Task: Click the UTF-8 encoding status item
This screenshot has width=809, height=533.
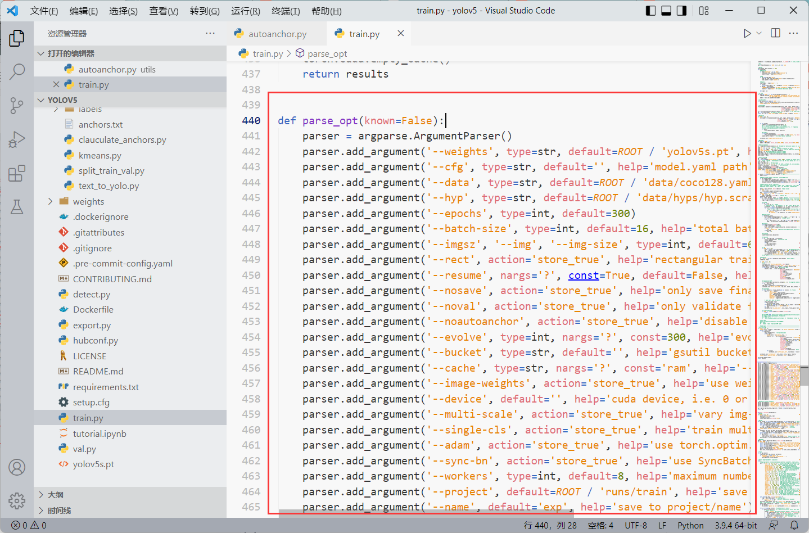Action: tap(636, 525)
